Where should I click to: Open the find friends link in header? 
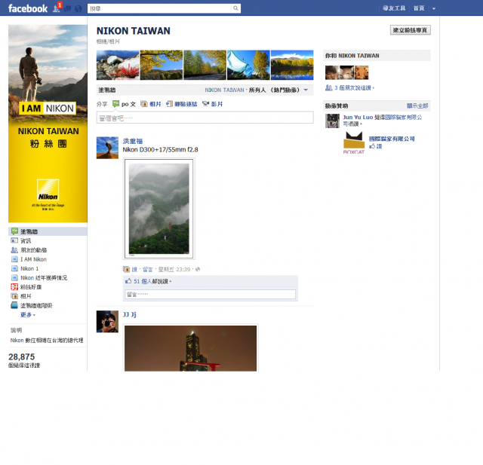[394, 8]
